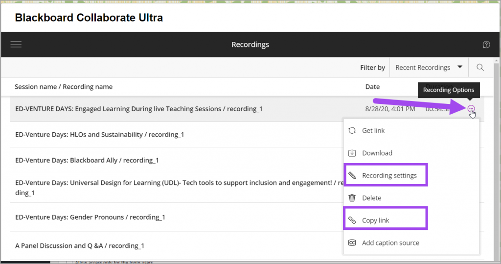Open the Gender Pronouns recording

90,217
